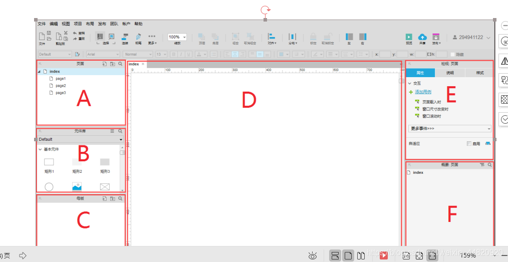Toggle Underline formatting button
Screen dimensions: 508x262
pyautogui.click(x=188, y=55)
